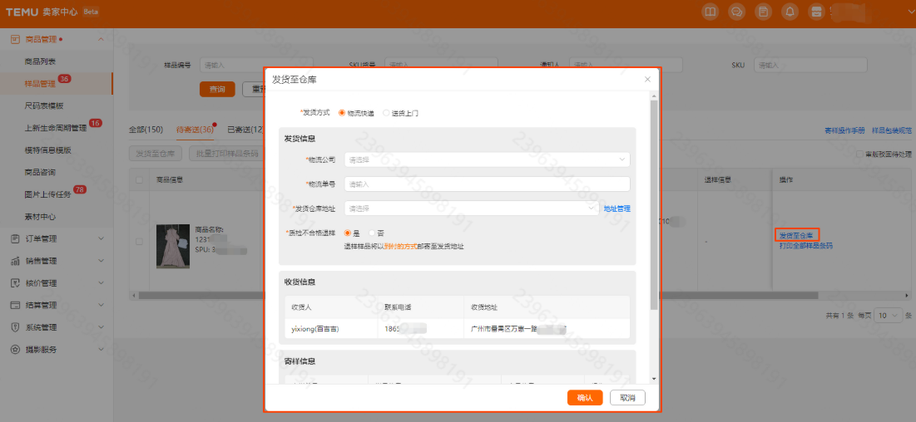Switch to the 待寄送(36) tab
Screen dimensions: 916x422
click(196, 130)
